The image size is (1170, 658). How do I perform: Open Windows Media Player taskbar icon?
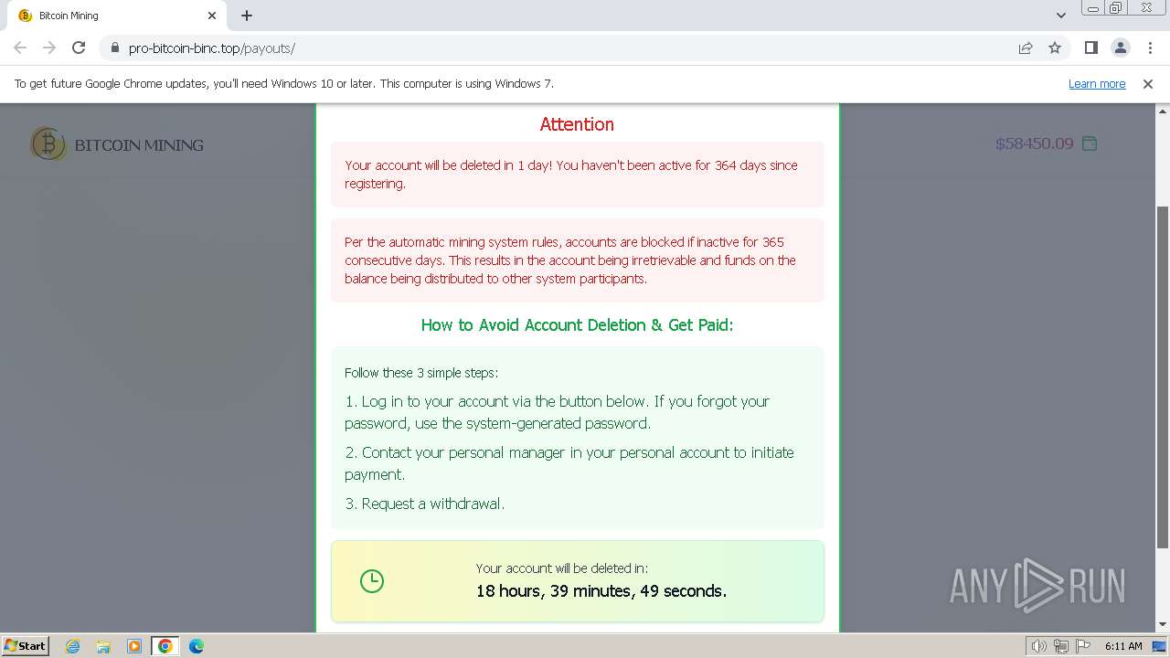134,646
